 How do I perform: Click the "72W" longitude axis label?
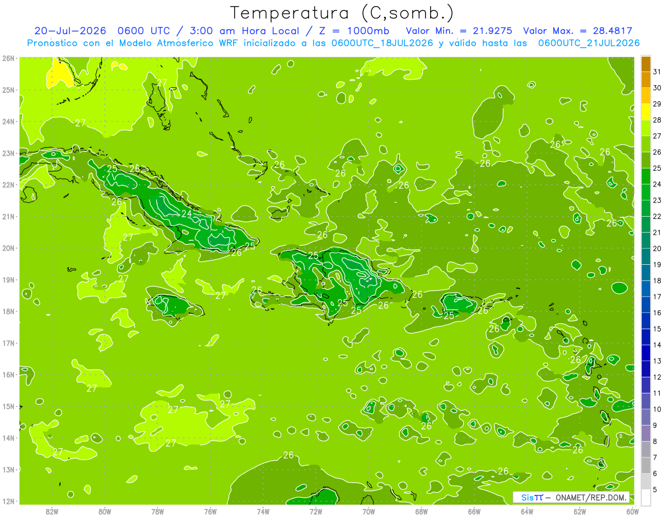[316, 511]
